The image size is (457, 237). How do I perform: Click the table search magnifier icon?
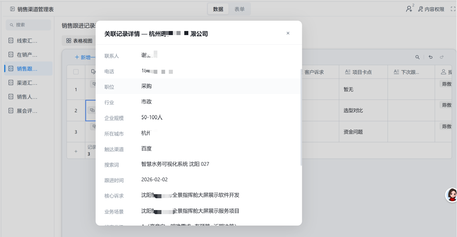point(418,57)
